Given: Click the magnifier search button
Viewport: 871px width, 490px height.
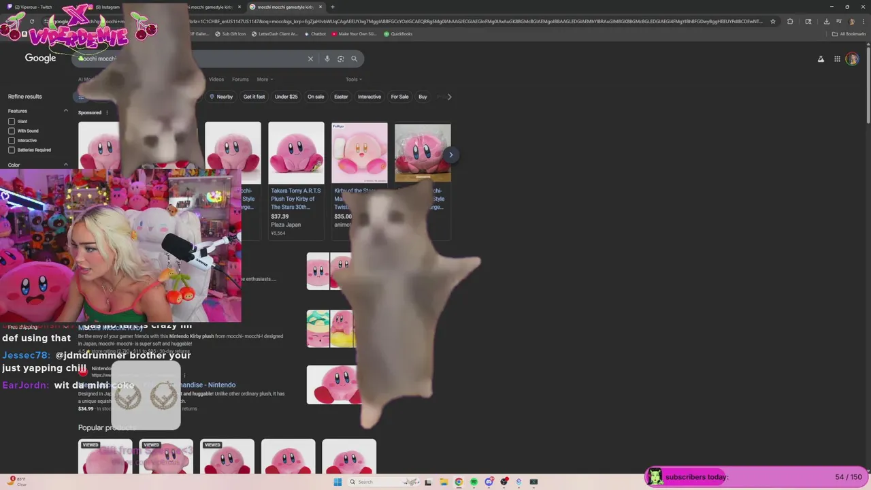Looking at the screenshot, I should tap(354, 59).
